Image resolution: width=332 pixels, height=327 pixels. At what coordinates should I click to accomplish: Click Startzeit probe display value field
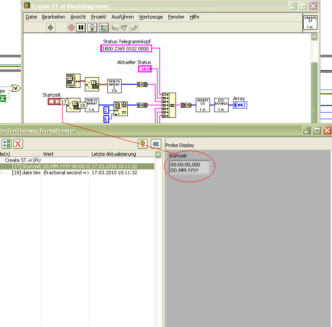[190, 167]
